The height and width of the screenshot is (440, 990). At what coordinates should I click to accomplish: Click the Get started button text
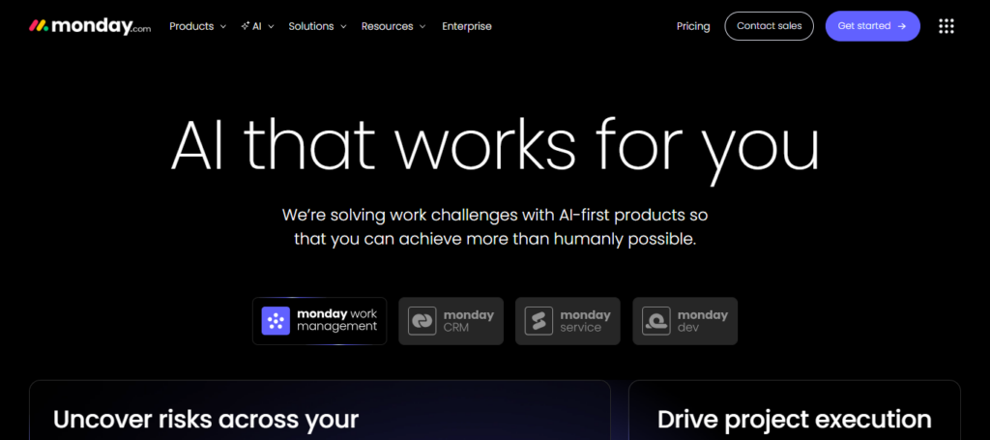click(863, 26)
